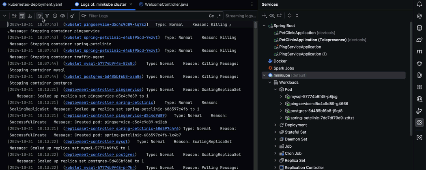426x170 pixels.
Task: Open link kubelet mysql-57774b9f45-82x8d
Action: (100, 64)
